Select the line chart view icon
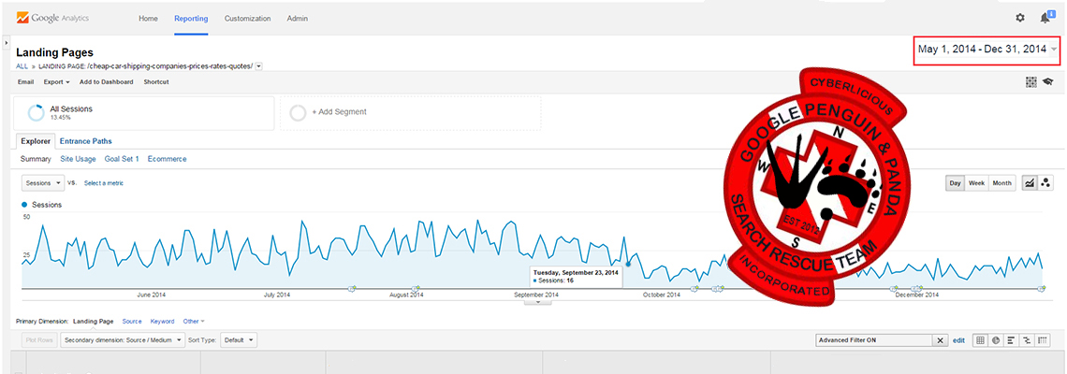The width and height of the screenshot is (1067, 374). pyautogui.click(x=1030, y=183)
